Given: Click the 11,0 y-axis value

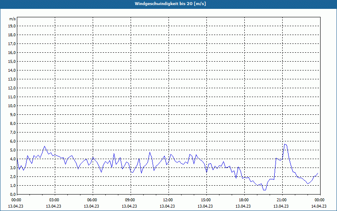Looking at the screenshot, I should (x=12, y=97).
